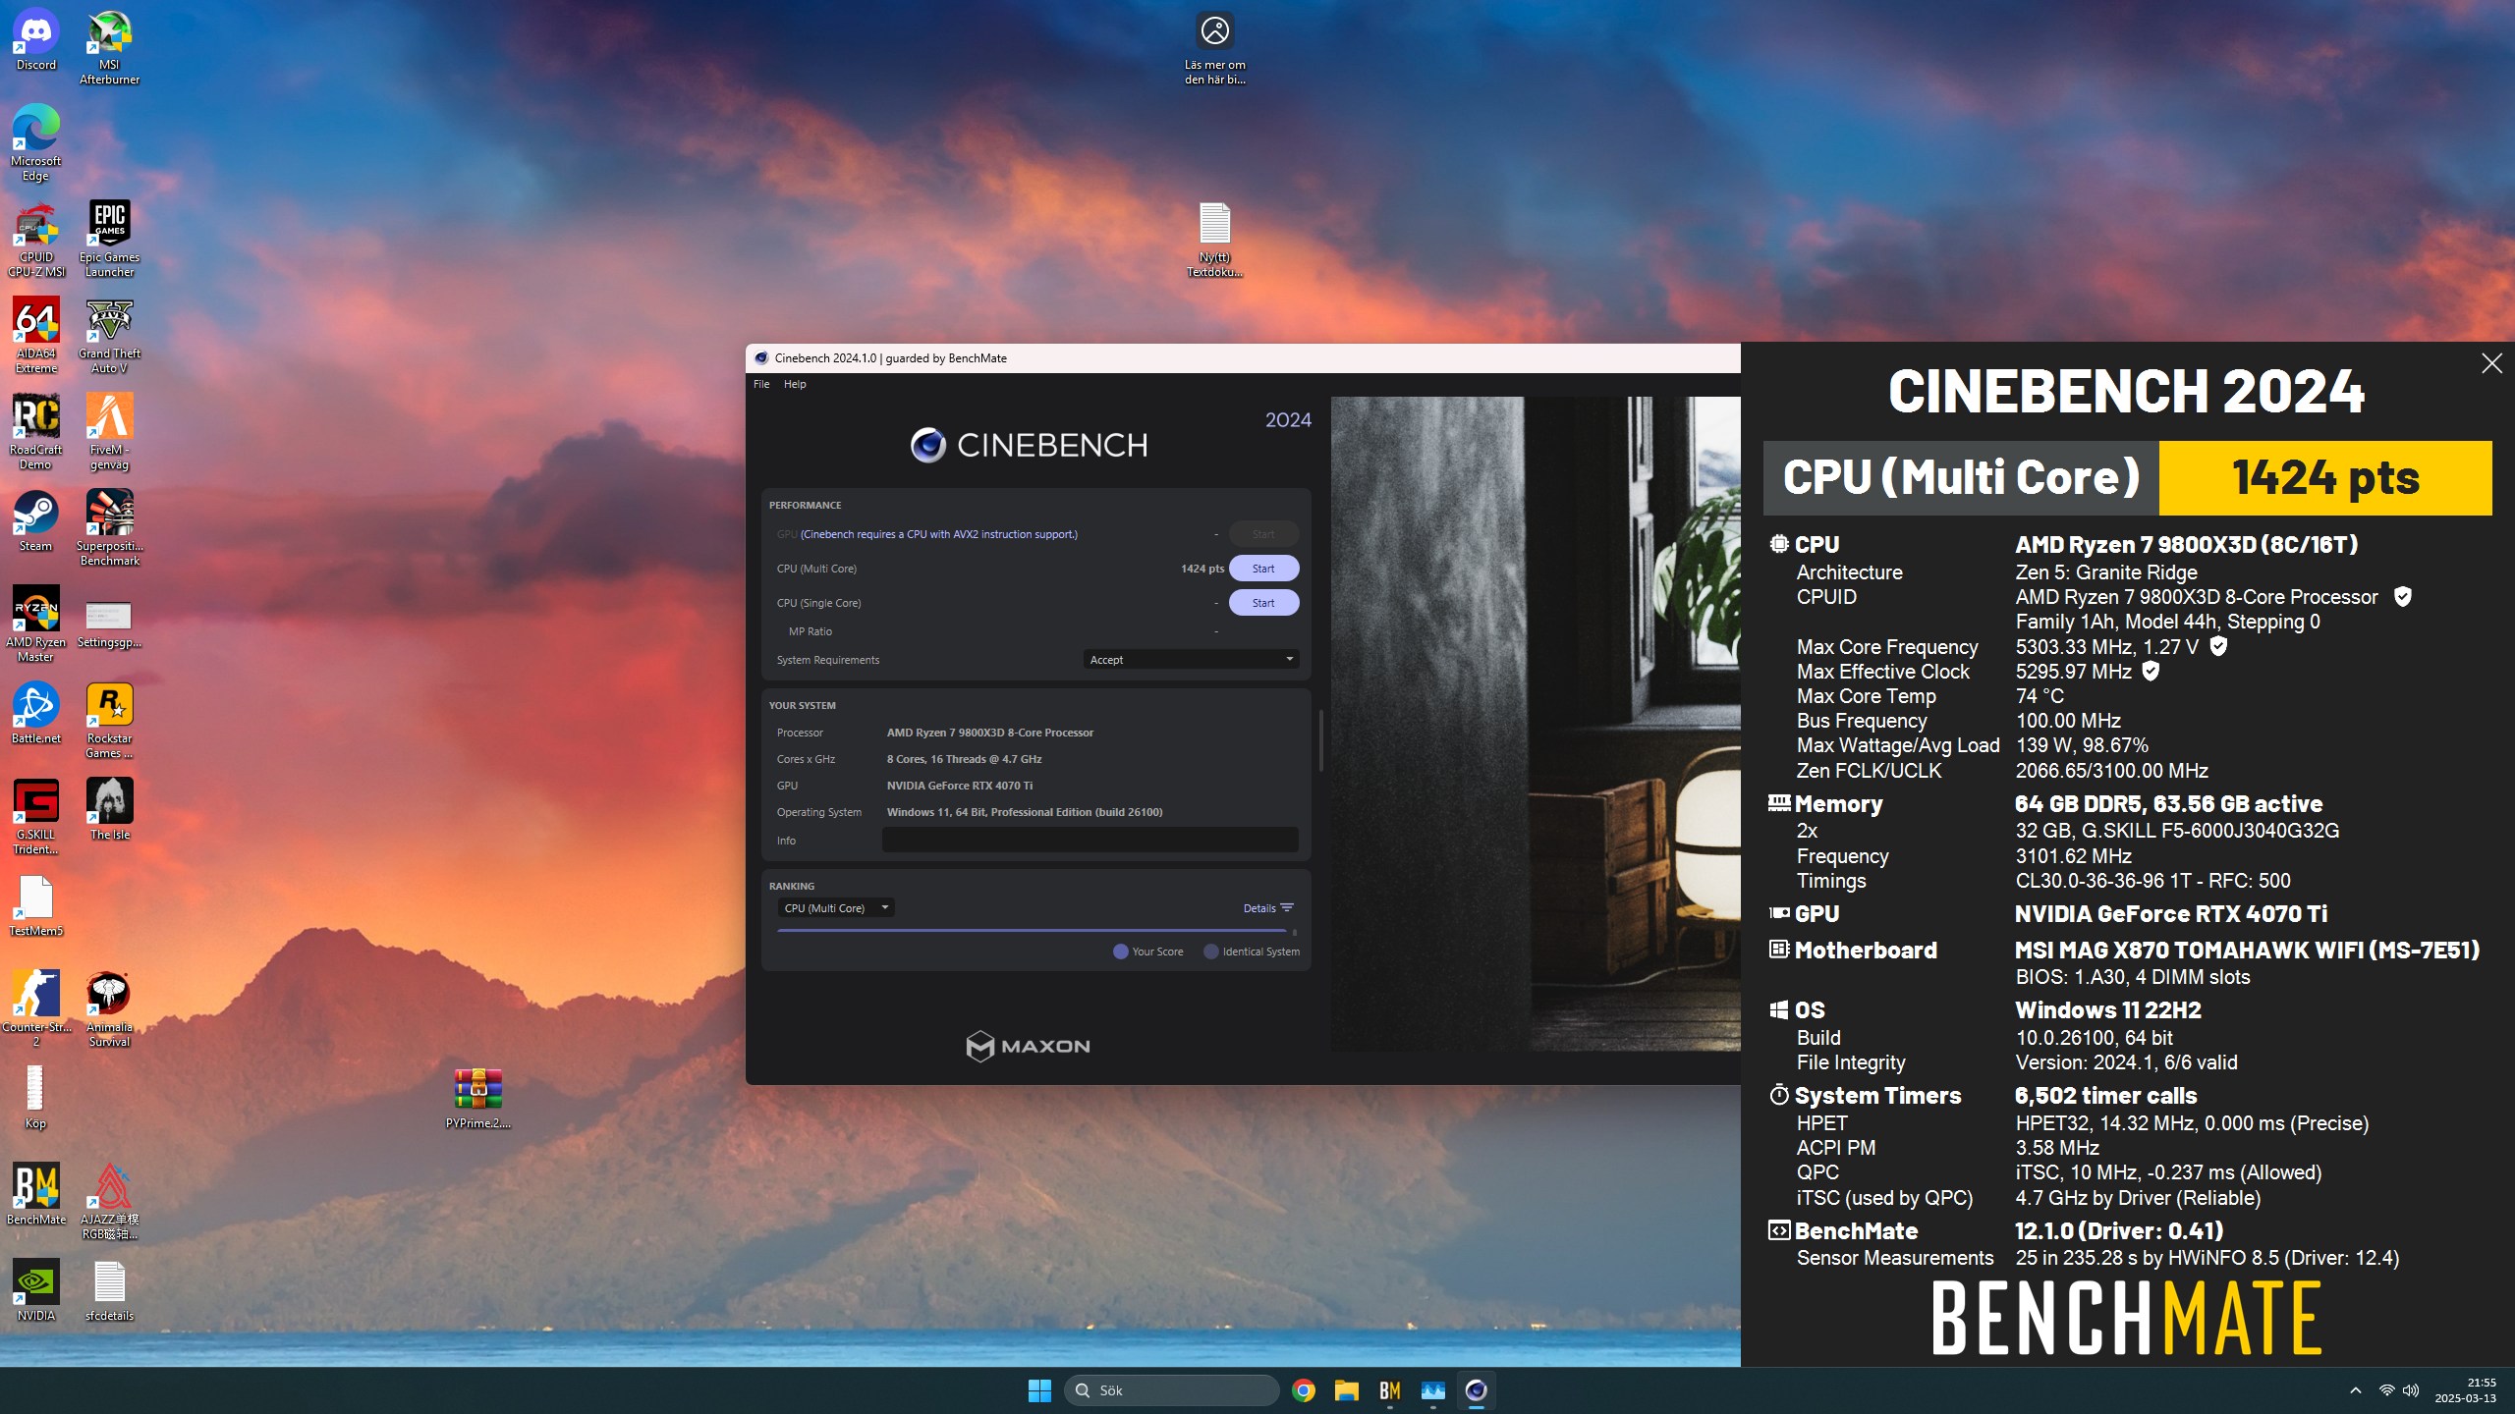Image resolution: width=2515 pixels, height=1414 pixels.
Task: Select the Counter-Strike 2 desktop icon
Action: (x=36, y=1009)
